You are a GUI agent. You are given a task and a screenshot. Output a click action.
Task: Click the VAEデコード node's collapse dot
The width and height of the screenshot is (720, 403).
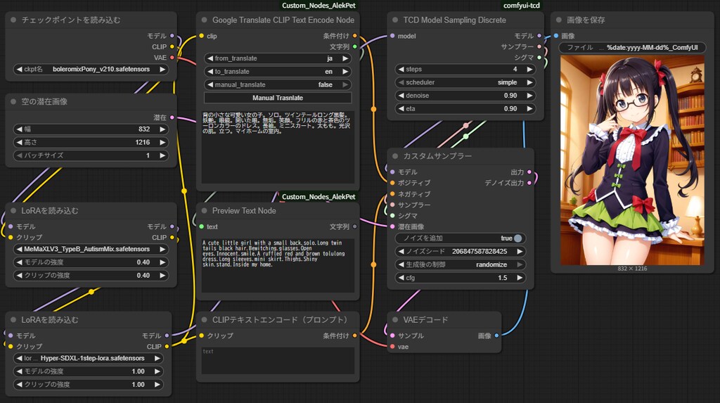pos(395,320)
